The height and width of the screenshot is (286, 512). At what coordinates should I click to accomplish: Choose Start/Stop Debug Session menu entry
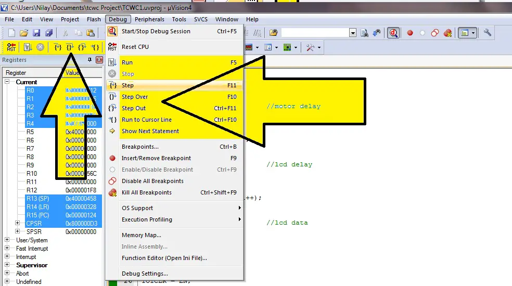(175, 31)
